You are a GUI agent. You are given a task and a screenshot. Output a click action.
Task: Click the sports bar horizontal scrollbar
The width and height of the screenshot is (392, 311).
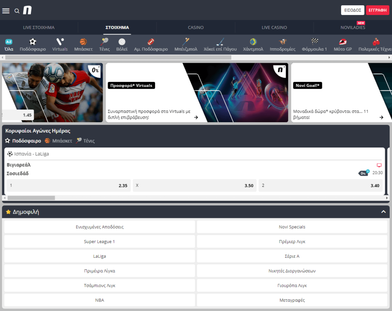pyautogui.click(x=118, y=57)
